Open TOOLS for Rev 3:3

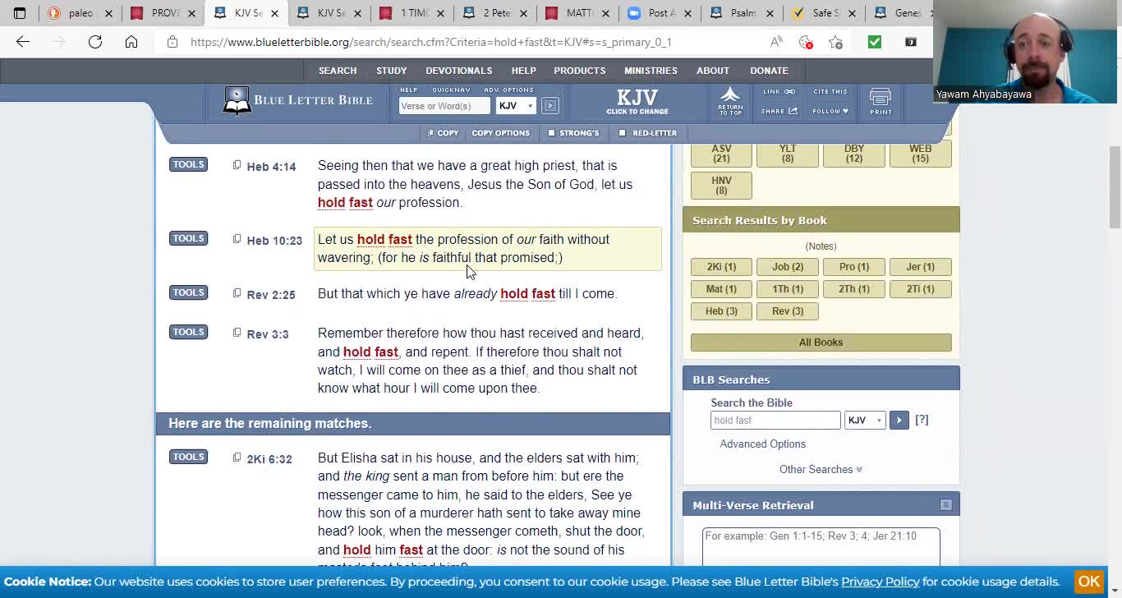[x=188, y=332]
